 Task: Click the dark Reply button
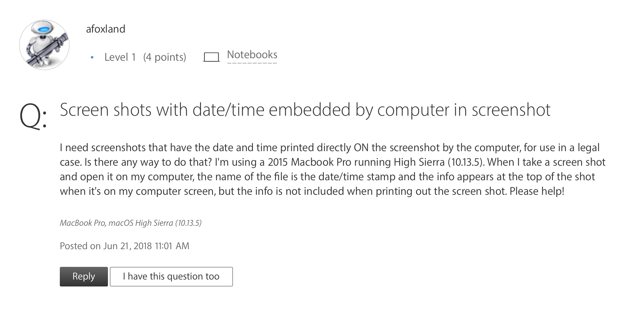[84, 277]
